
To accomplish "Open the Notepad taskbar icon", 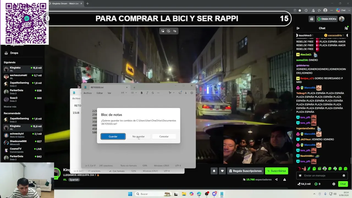I will coord(221,194).
